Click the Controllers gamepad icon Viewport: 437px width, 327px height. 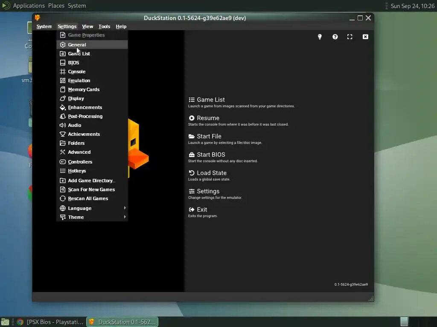click(x=63, y=161)
